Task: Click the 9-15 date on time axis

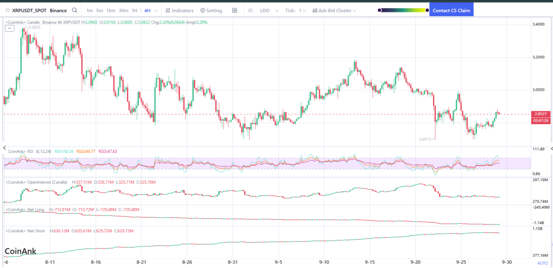Action: 370,263
